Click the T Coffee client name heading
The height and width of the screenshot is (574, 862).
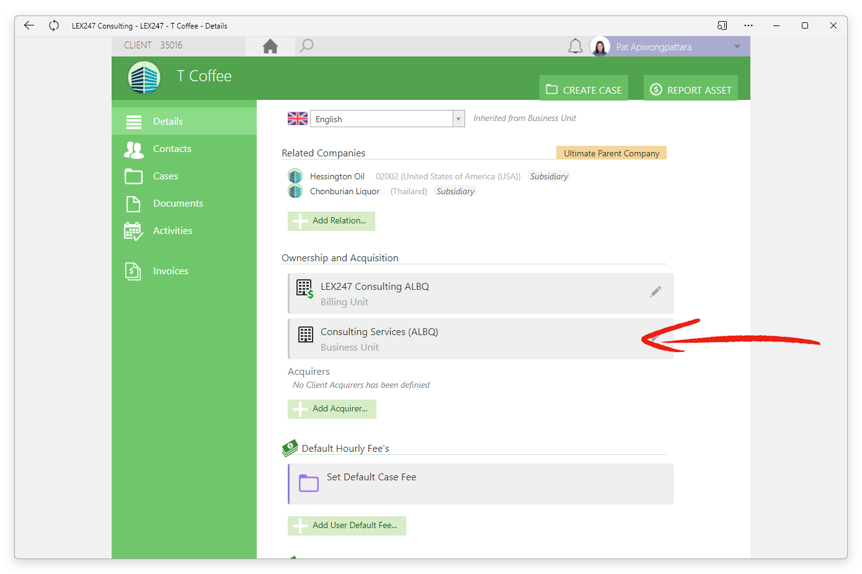(204, 76)
